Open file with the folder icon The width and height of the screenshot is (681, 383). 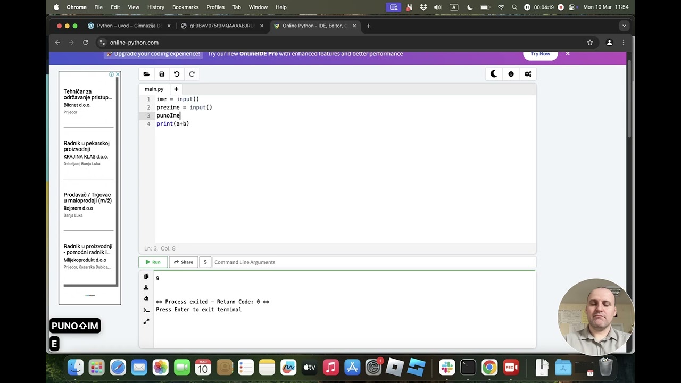pyautogui.click(x=146, y=74)
